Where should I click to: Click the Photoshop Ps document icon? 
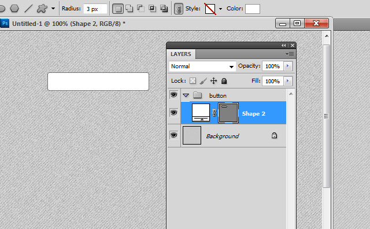click(x=5, y=23)
